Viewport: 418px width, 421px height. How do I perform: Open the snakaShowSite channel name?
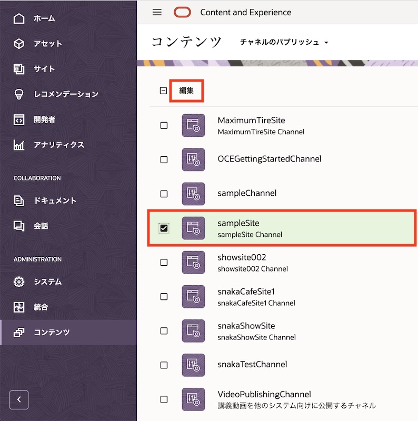click(246, 326)
